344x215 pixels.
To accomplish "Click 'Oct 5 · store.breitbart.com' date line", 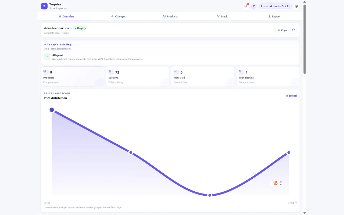I will coord(57,49).
